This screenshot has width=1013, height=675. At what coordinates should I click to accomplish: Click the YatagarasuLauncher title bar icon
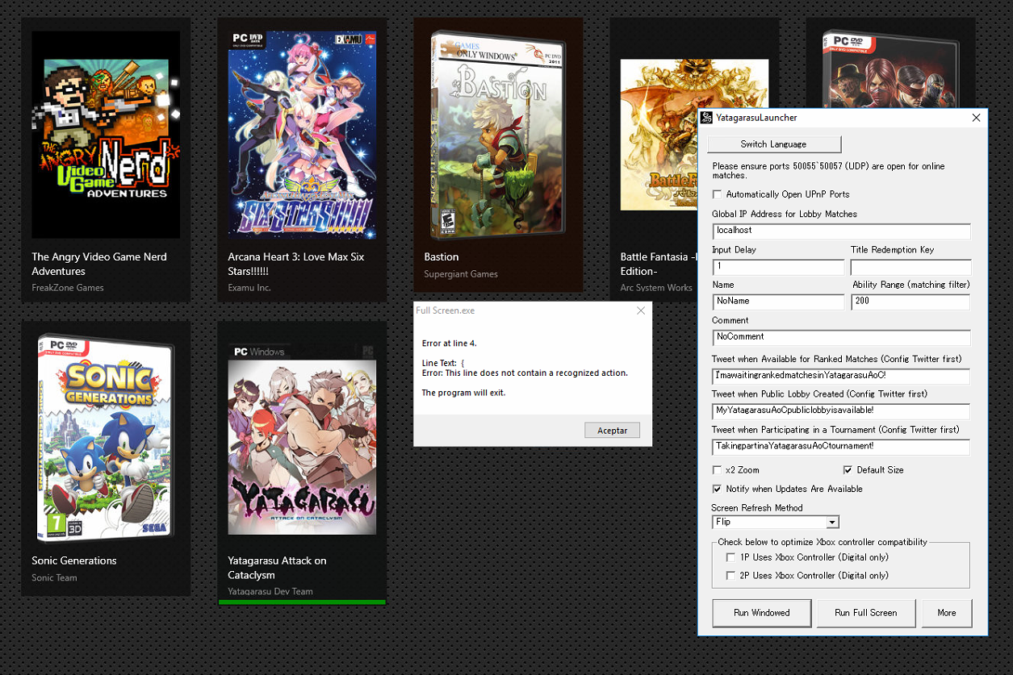point(706,118)
